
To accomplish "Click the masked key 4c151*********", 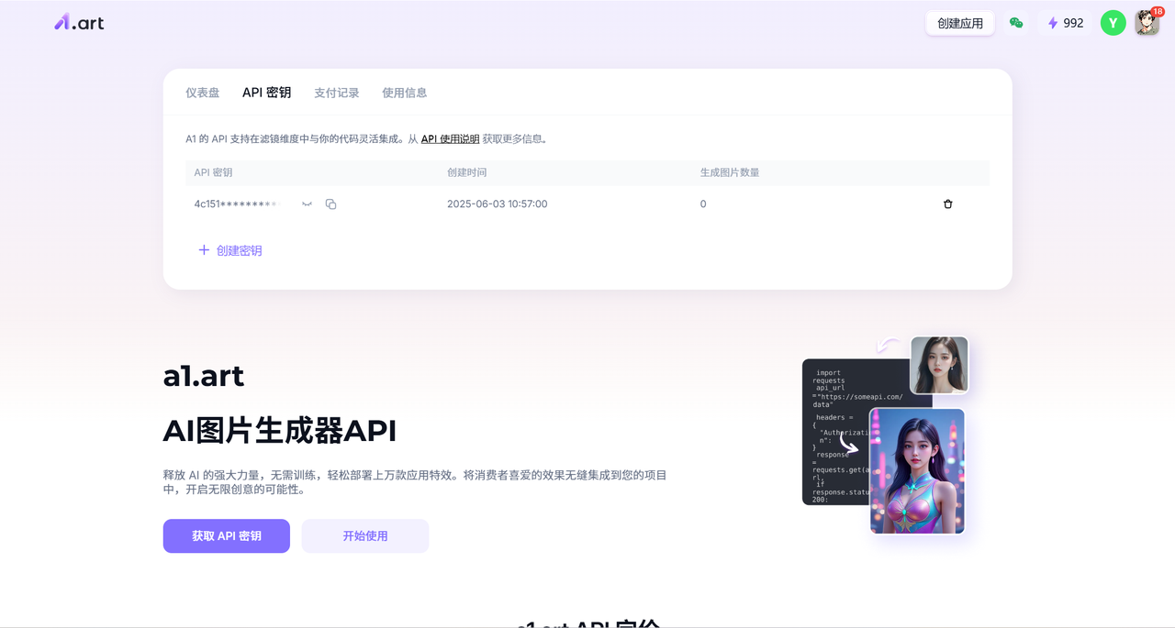I will (x=236, y=204).
